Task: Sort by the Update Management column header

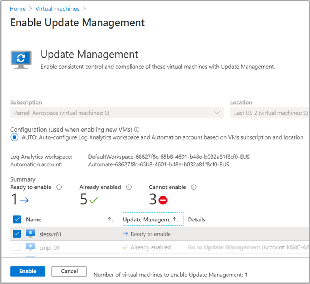Action: click(153, 219)
